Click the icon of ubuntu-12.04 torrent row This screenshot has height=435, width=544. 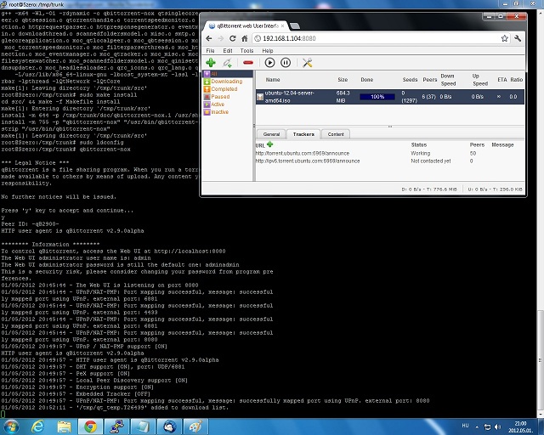pos(260,97)
